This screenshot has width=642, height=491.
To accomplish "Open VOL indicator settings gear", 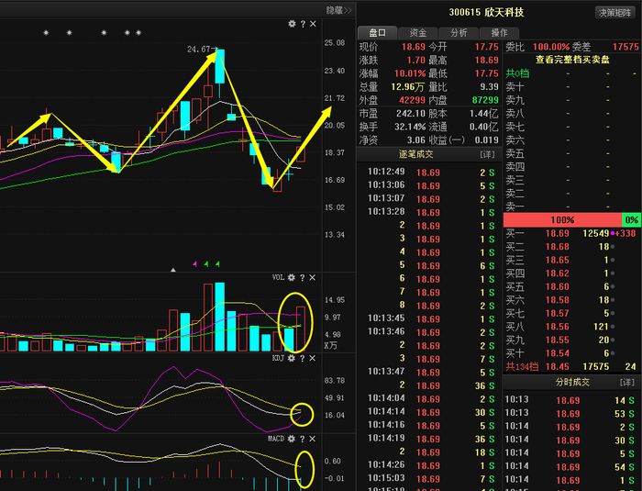I will point(291,277).
